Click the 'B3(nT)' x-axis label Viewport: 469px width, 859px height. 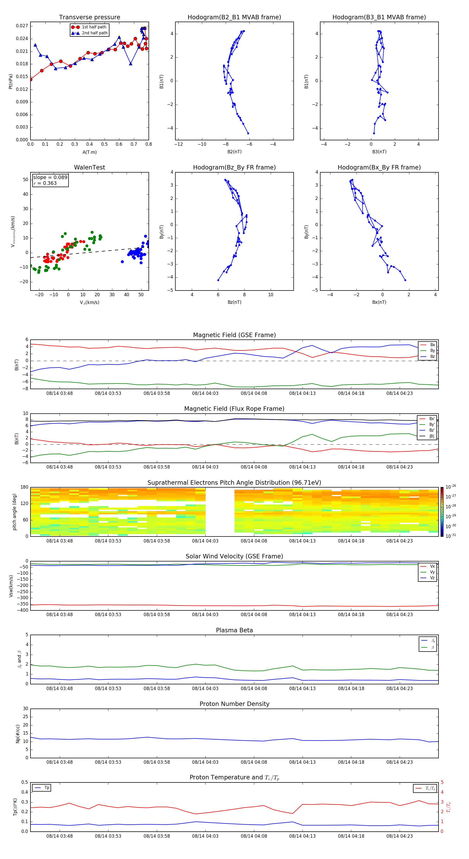tap(379, 152)
